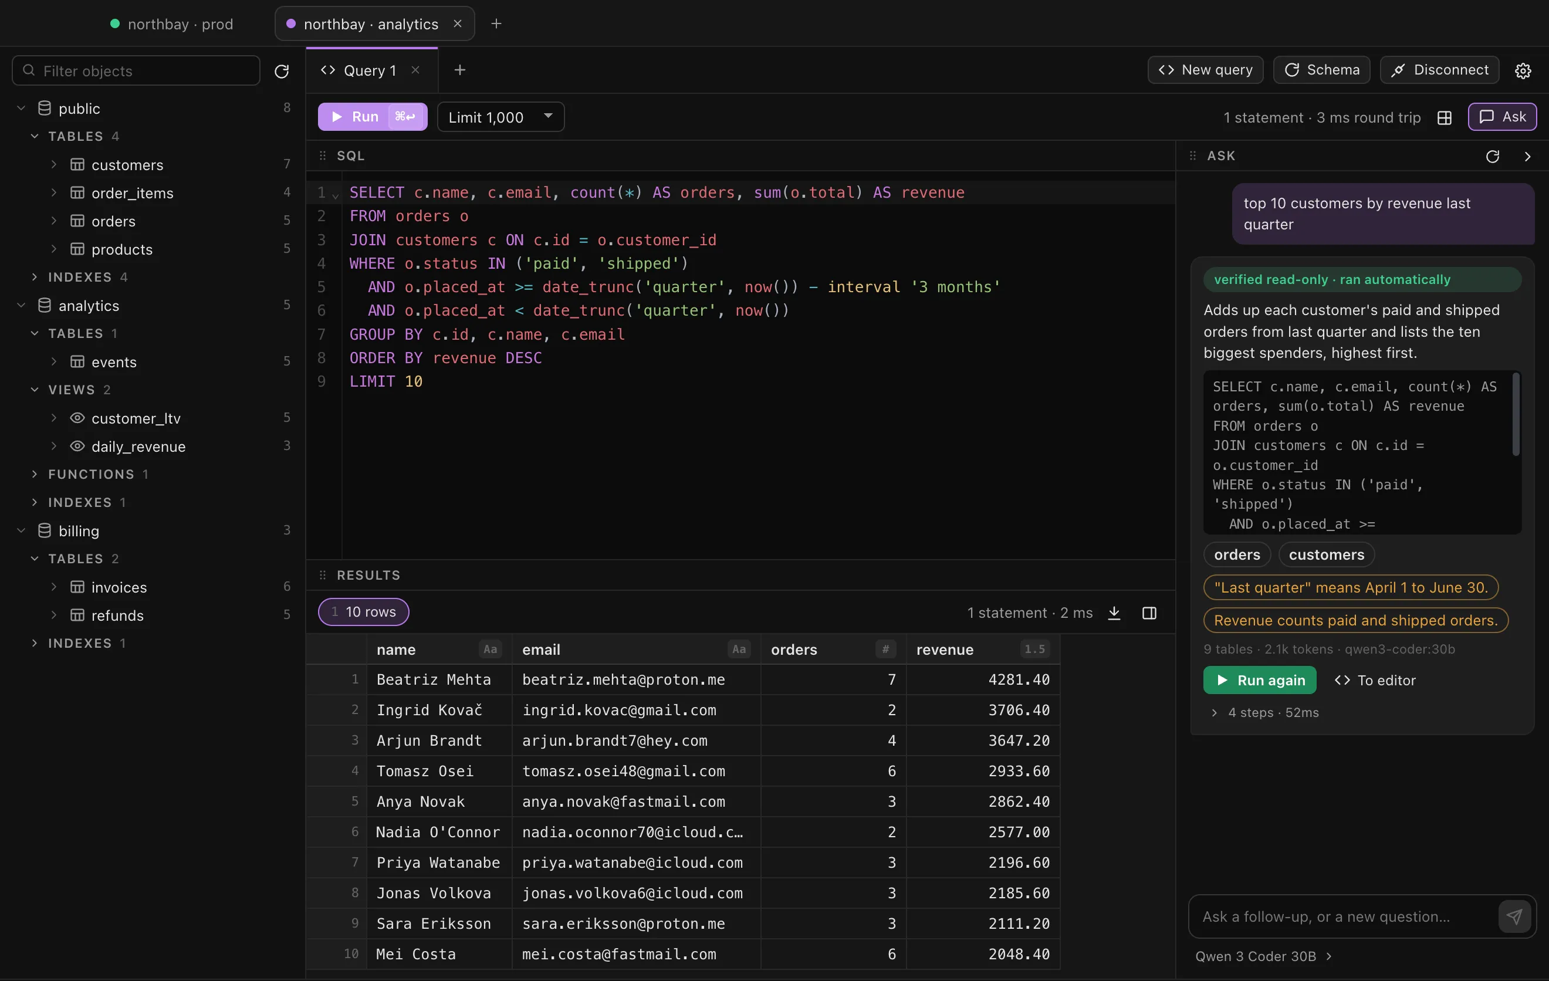1549x981 pixels.
Task: Close the Query 1 tab
Action: [415, 70]
